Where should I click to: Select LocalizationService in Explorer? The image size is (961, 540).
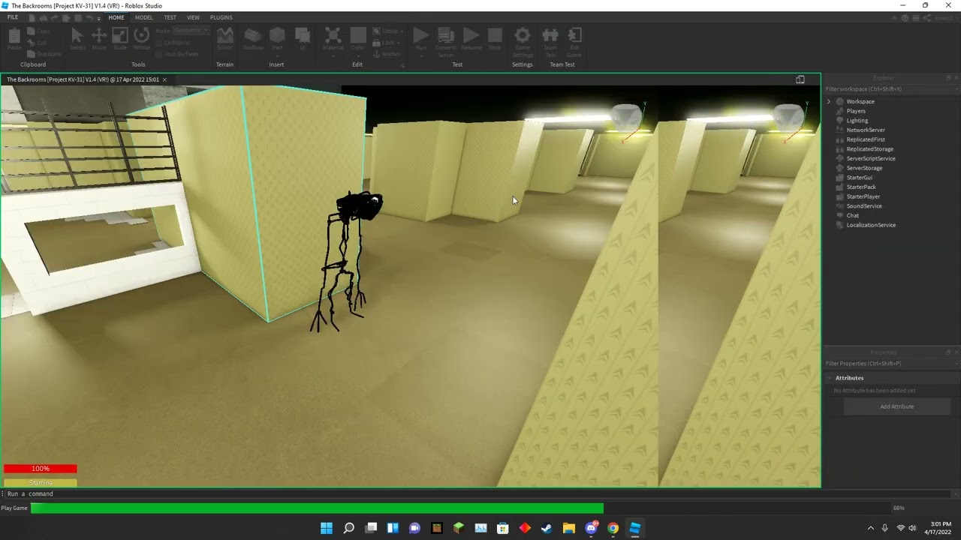click(871, 225)
